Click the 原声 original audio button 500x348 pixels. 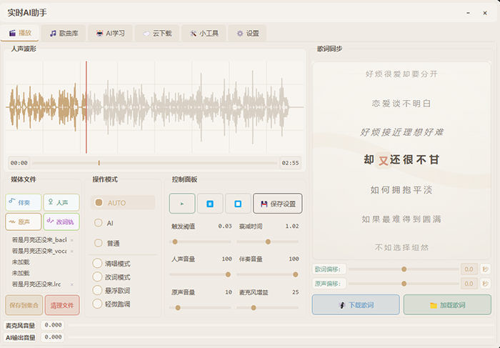point(23,222)
